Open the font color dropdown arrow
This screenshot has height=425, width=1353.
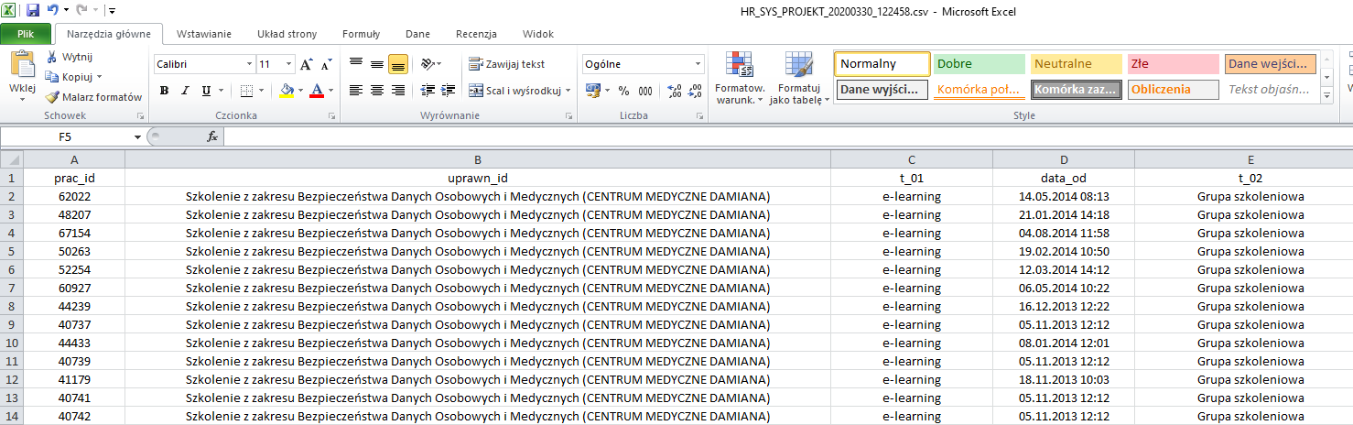click(x=330, y=91)
